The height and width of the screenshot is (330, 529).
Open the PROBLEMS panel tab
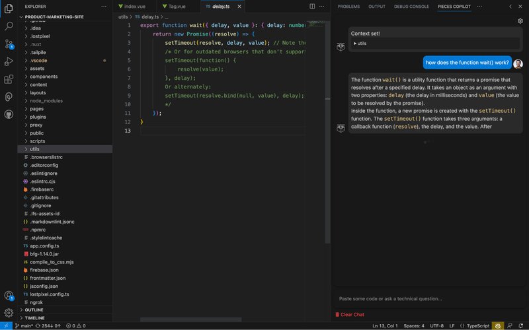[x=348, y=7]
